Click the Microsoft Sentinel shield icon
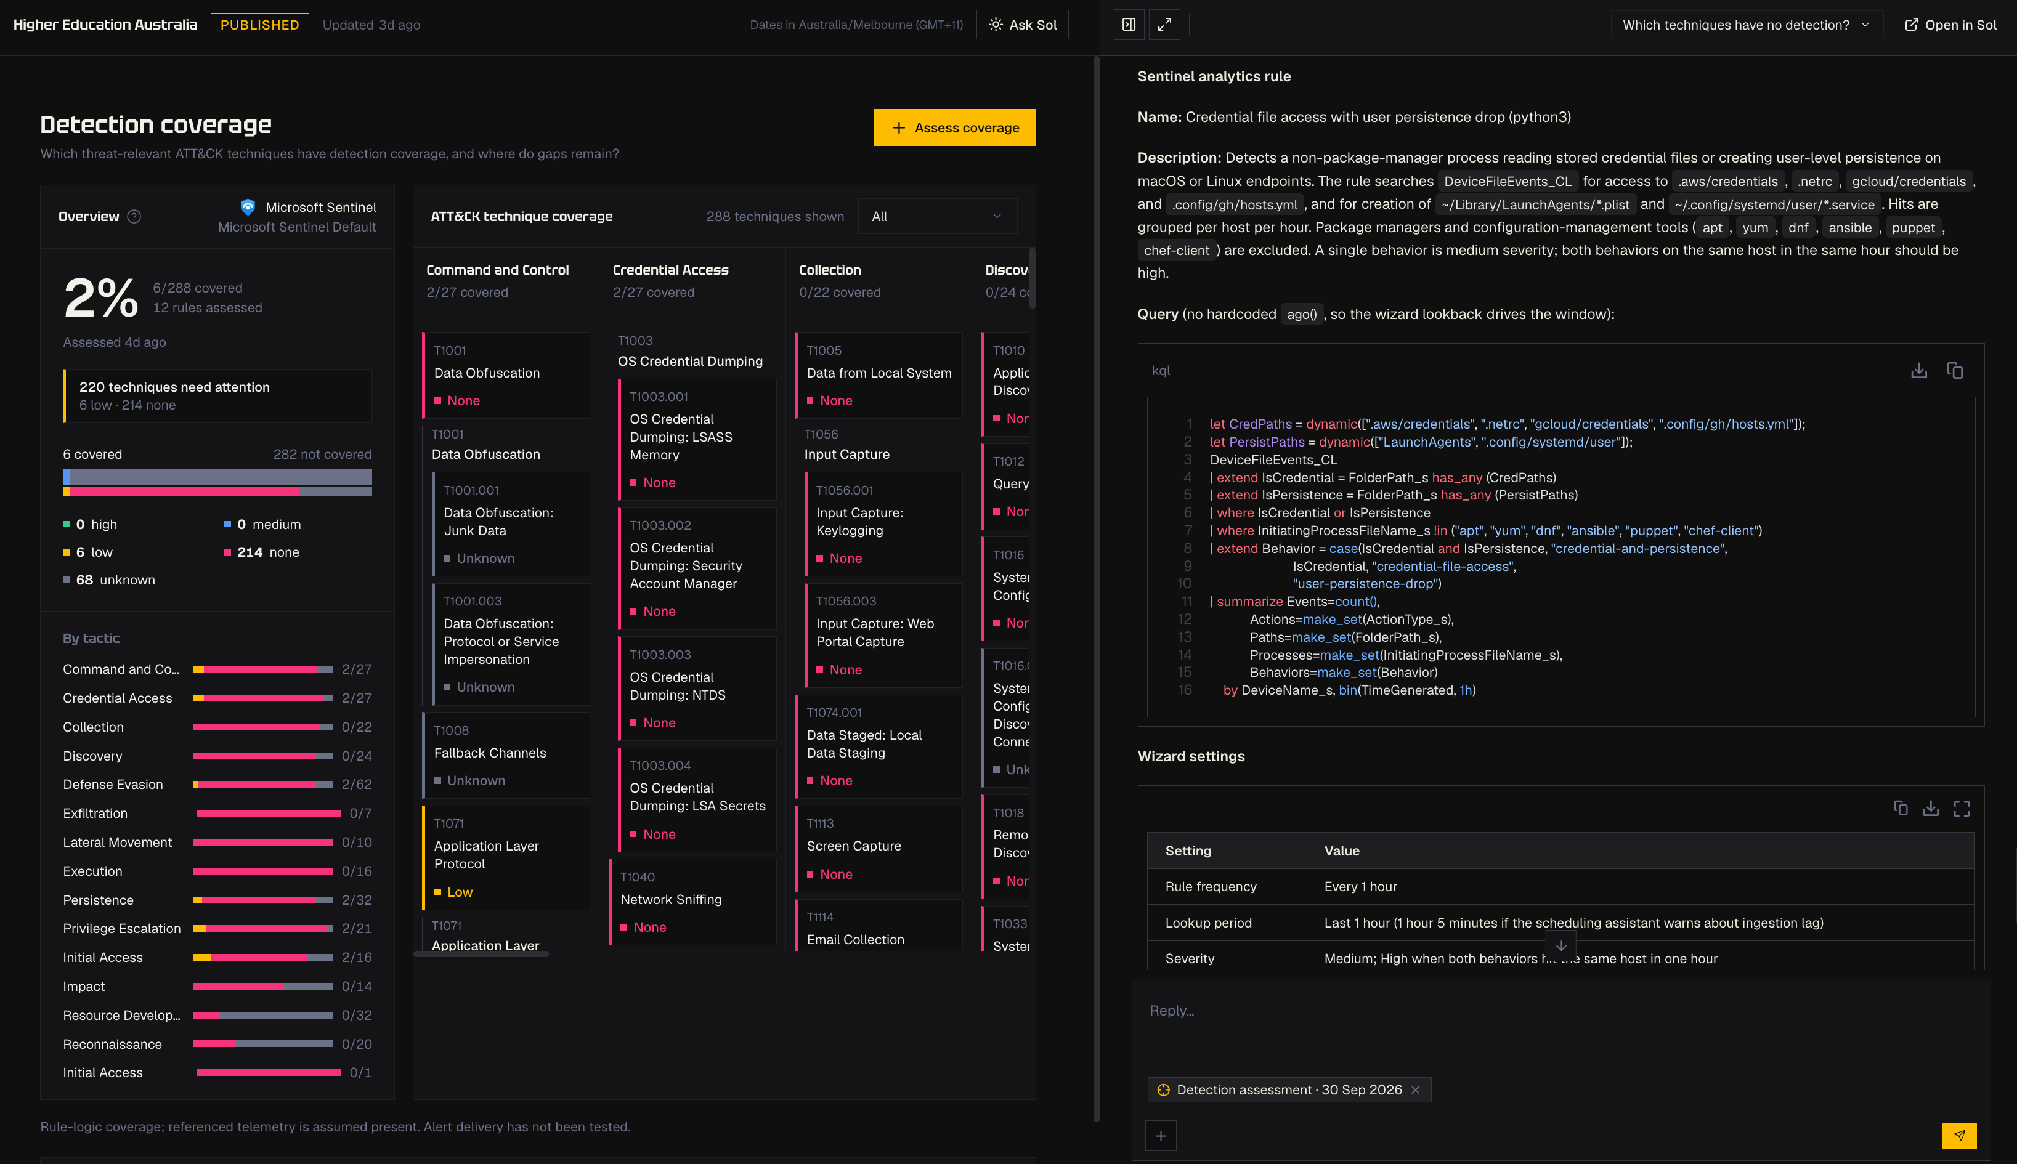Viewport: 2017px width, 1164px height. pyautogui.click(x=248, y=207)
